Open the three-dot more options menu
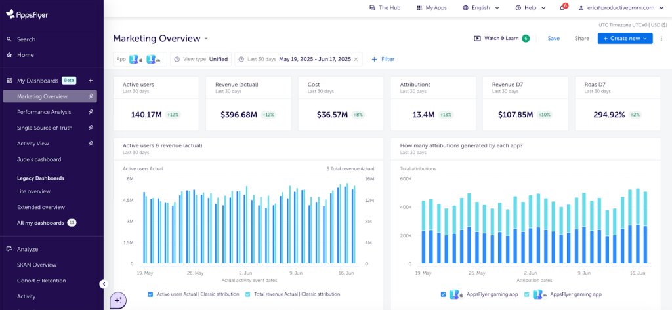 pos(661,39)
